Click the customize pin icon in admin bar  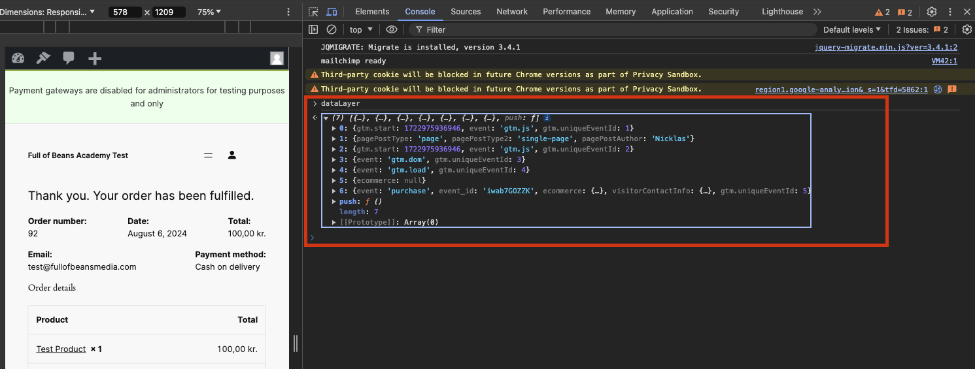point(43,58)
